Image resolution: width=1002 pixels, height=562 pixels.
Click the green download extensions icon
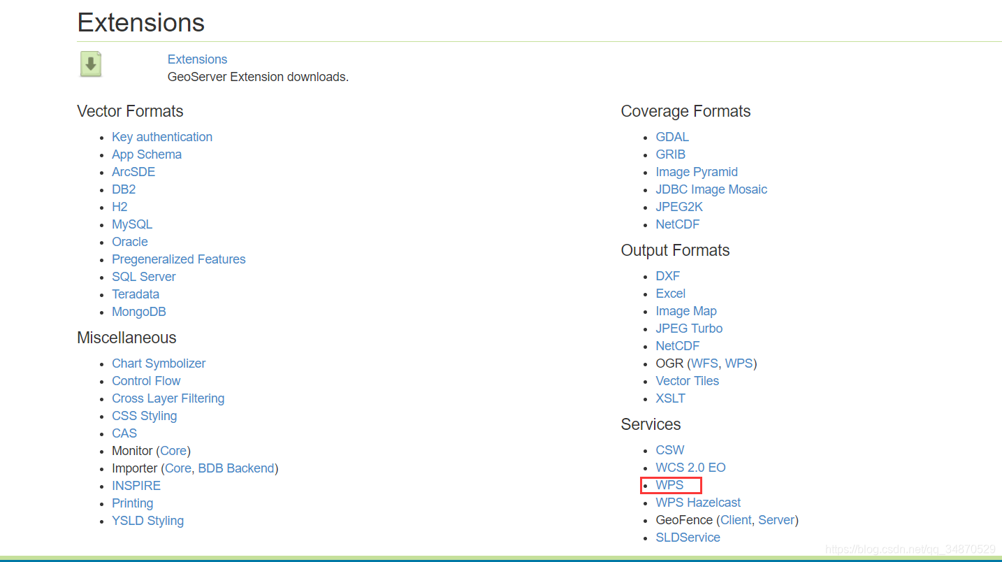pyautogui.click(x=91, y=64)
